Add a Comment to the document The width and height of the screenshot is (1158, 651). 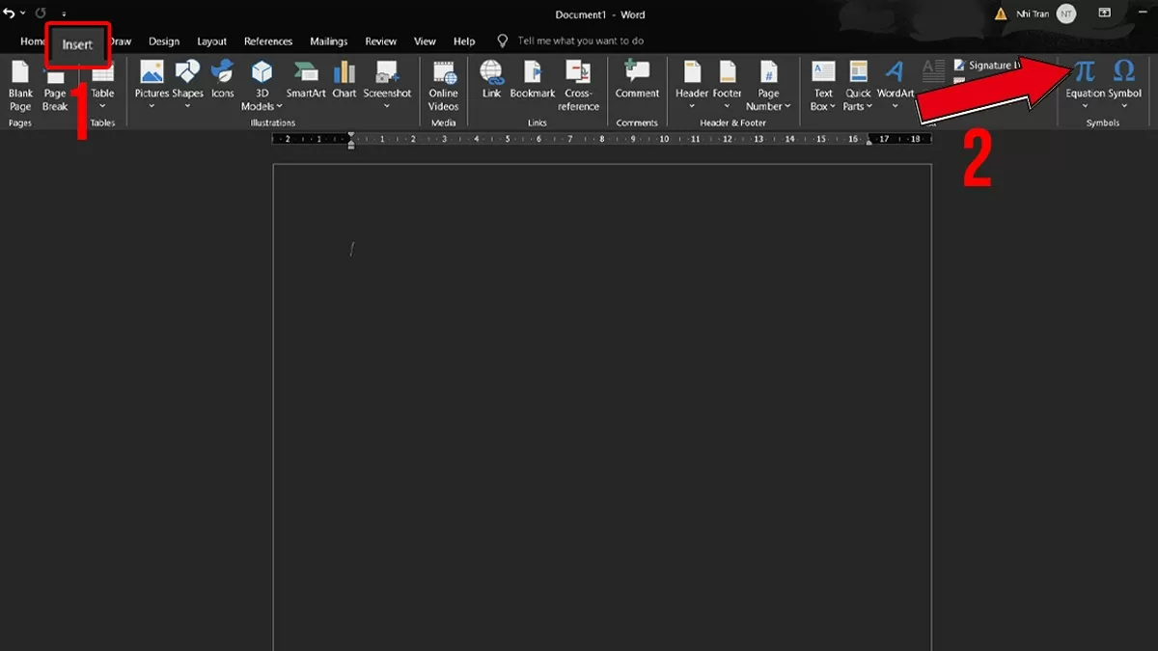637,74
